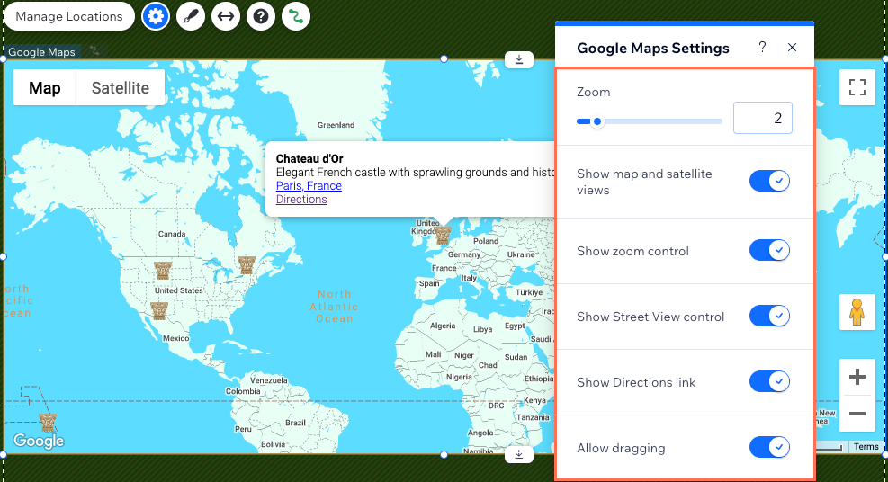Viewport: 888px width, 482px height.
Task: Toggle Show Directions link switch
Action: [x=769, y=381]
